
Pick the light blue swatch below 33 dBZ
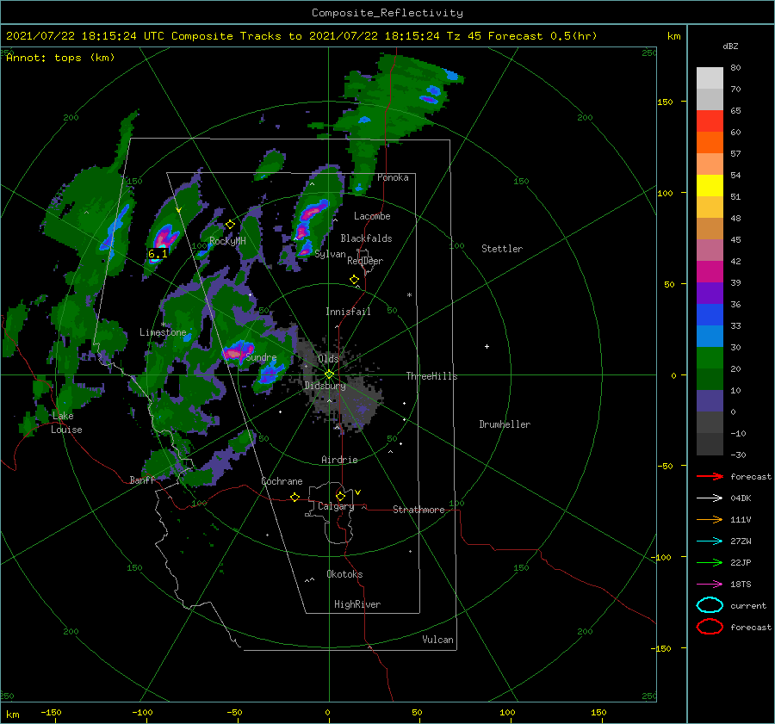tap(710, 336)
